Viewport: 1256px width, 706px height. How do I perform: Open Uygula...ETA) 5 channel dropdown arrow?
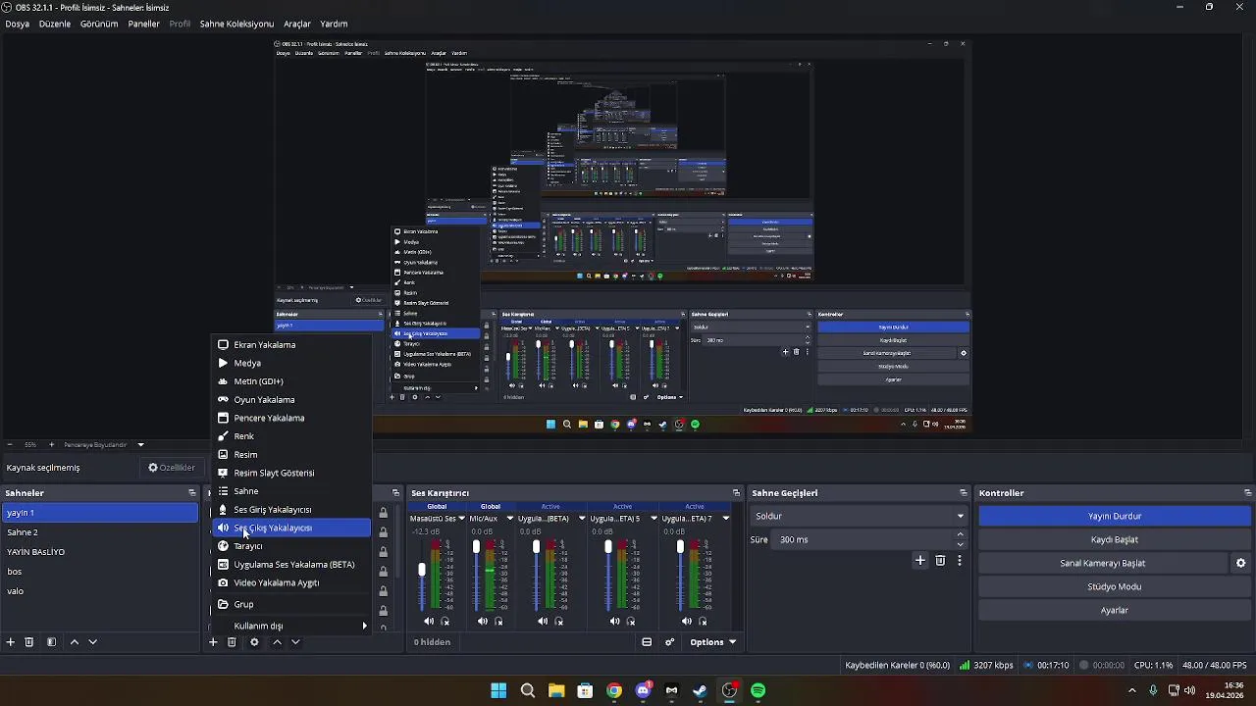pyautogui.click(x=654, y=518)
